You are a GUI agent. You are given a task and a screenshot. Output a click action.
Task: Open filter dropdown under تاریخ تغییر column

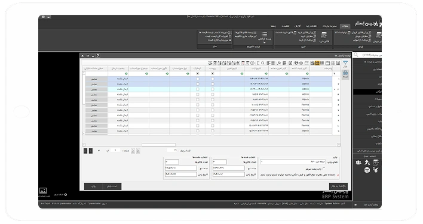tap(242, 74)
